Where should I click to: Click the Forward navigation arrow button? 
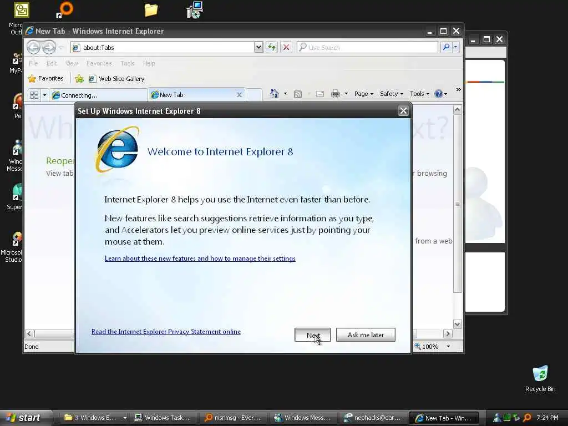[49, 48]
